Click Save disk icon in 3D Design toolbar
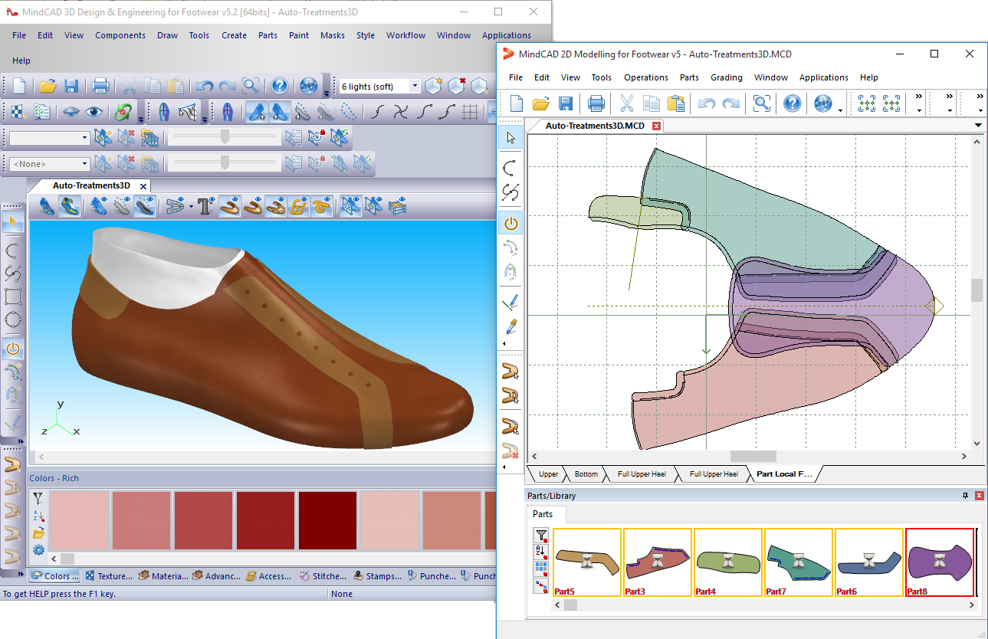The height and width of the screenshot is (639, 988). point(71,86)
